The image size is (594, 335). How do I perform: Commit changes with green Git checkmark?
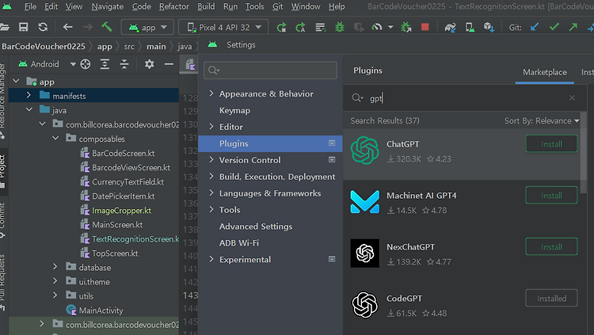pyautogui.click(x=554, y=27)
